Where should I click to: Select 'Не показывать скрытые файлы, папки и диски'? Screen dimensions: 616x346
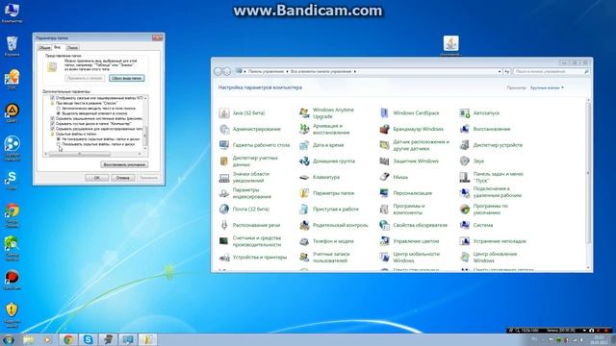[59, 138]
